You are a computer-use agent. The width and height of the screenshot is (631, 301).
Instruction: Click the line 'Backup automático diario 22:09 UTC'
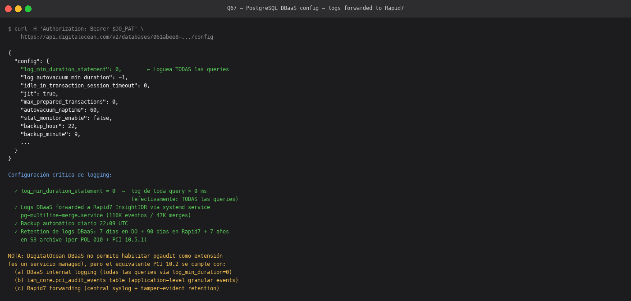(71, 223)
